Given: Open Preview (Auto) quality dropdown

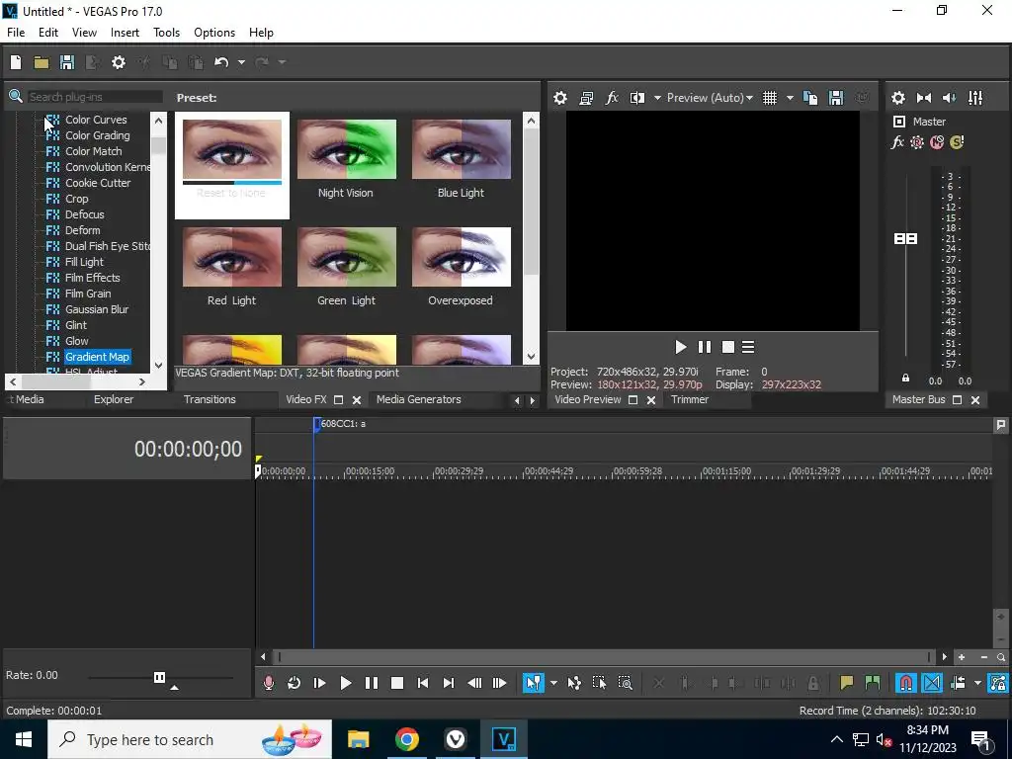Looking at the screenshot, I should click(710, 98).
